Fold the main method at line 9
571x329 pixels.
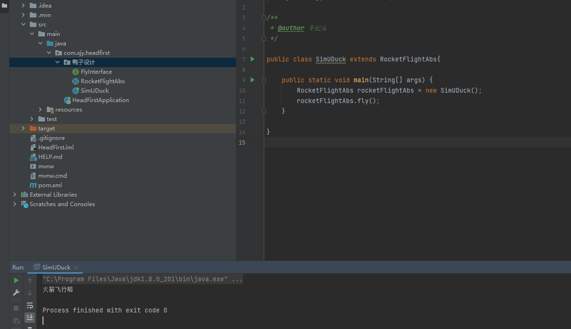264,80
